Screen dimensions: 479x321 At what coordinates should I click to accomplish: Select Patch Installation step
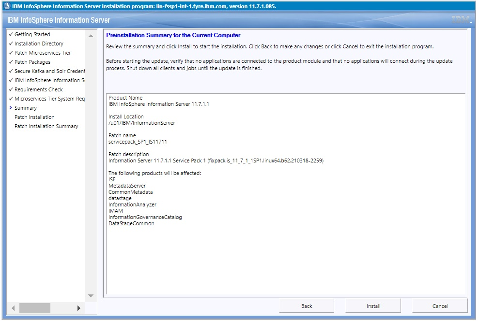coord(34,117)
